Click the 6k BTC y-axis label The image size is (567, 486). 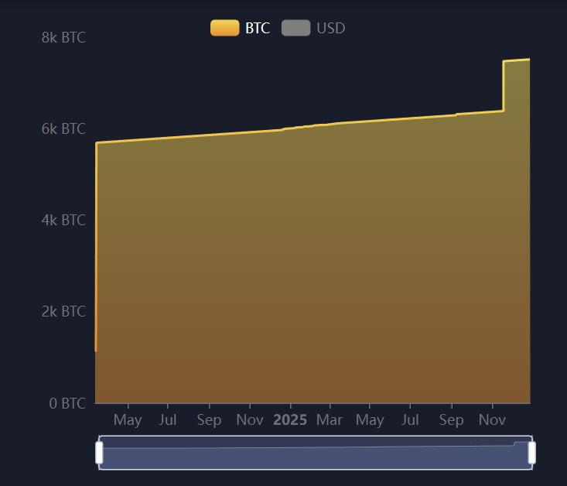pos(63,128)
